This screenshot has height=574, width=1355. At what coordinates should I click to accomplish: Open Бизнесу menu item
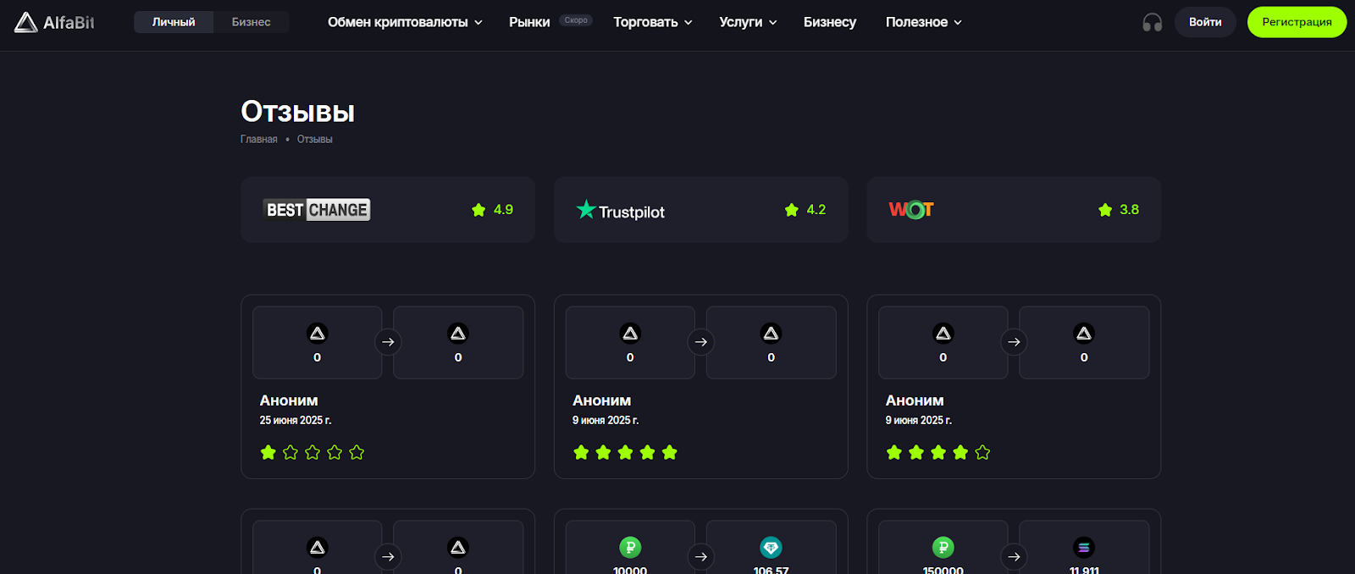click(x=830, y=22)
